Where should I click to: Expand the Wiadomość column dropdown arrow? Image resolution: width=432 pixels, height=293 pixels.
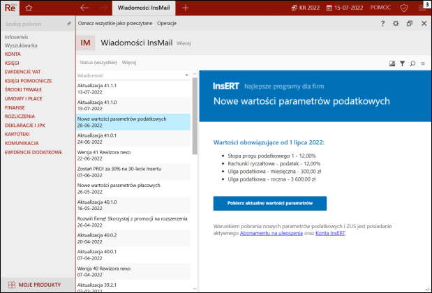pos(186,75)
